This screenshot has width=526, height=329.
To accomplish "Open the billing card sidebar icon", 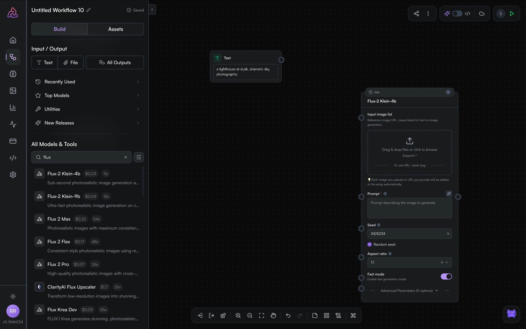I will (x=13, y=141).
